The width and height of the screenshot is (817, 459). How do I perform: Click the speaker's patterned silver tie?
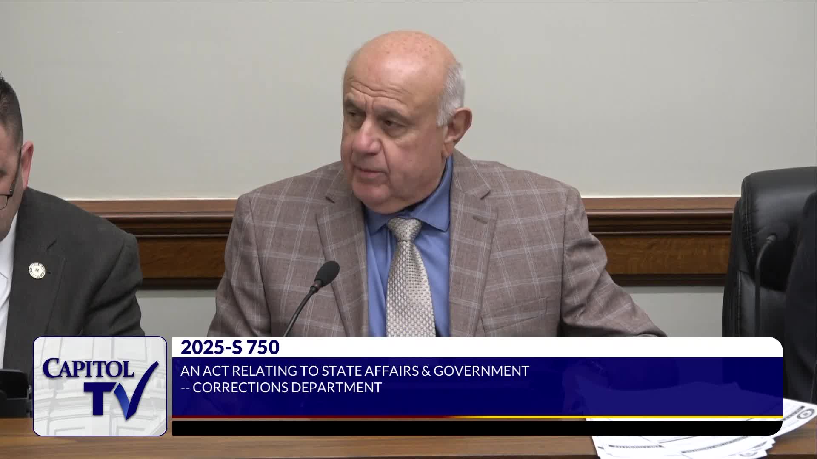(x=408, y=276)
